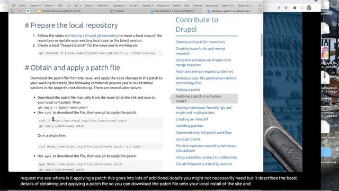Open the sidebar list icon in bookmarks bar

coord(13,5)
